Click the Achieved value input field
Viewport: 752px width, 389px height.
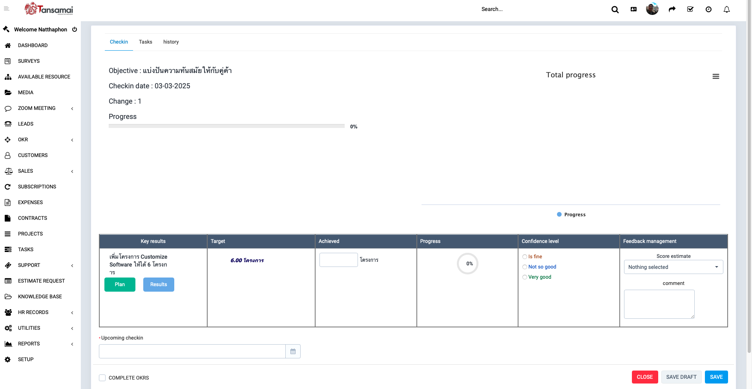[x=338, y=260]
